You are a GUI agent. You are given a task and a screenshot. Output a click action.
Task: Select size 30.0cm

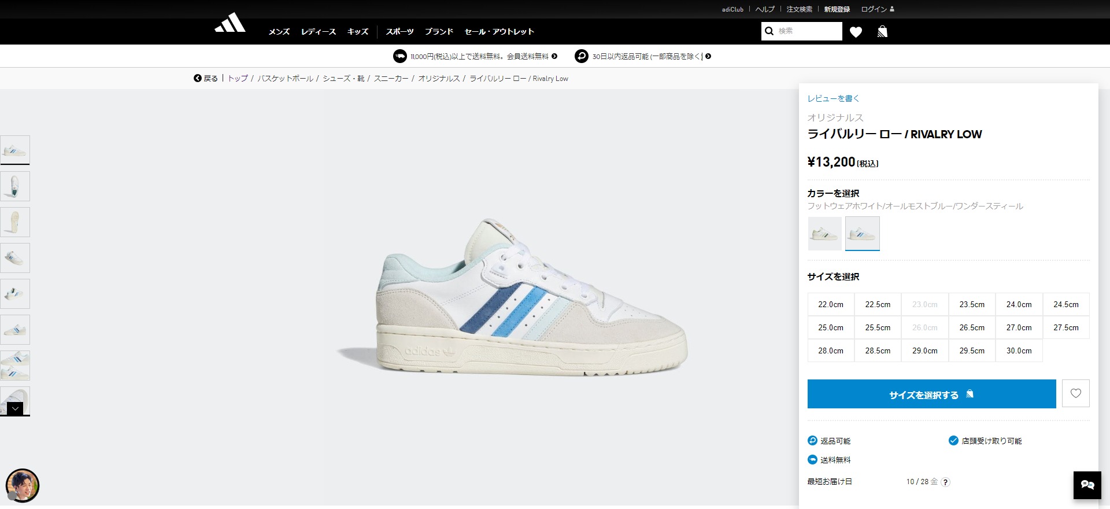[x=1019, y=351]
